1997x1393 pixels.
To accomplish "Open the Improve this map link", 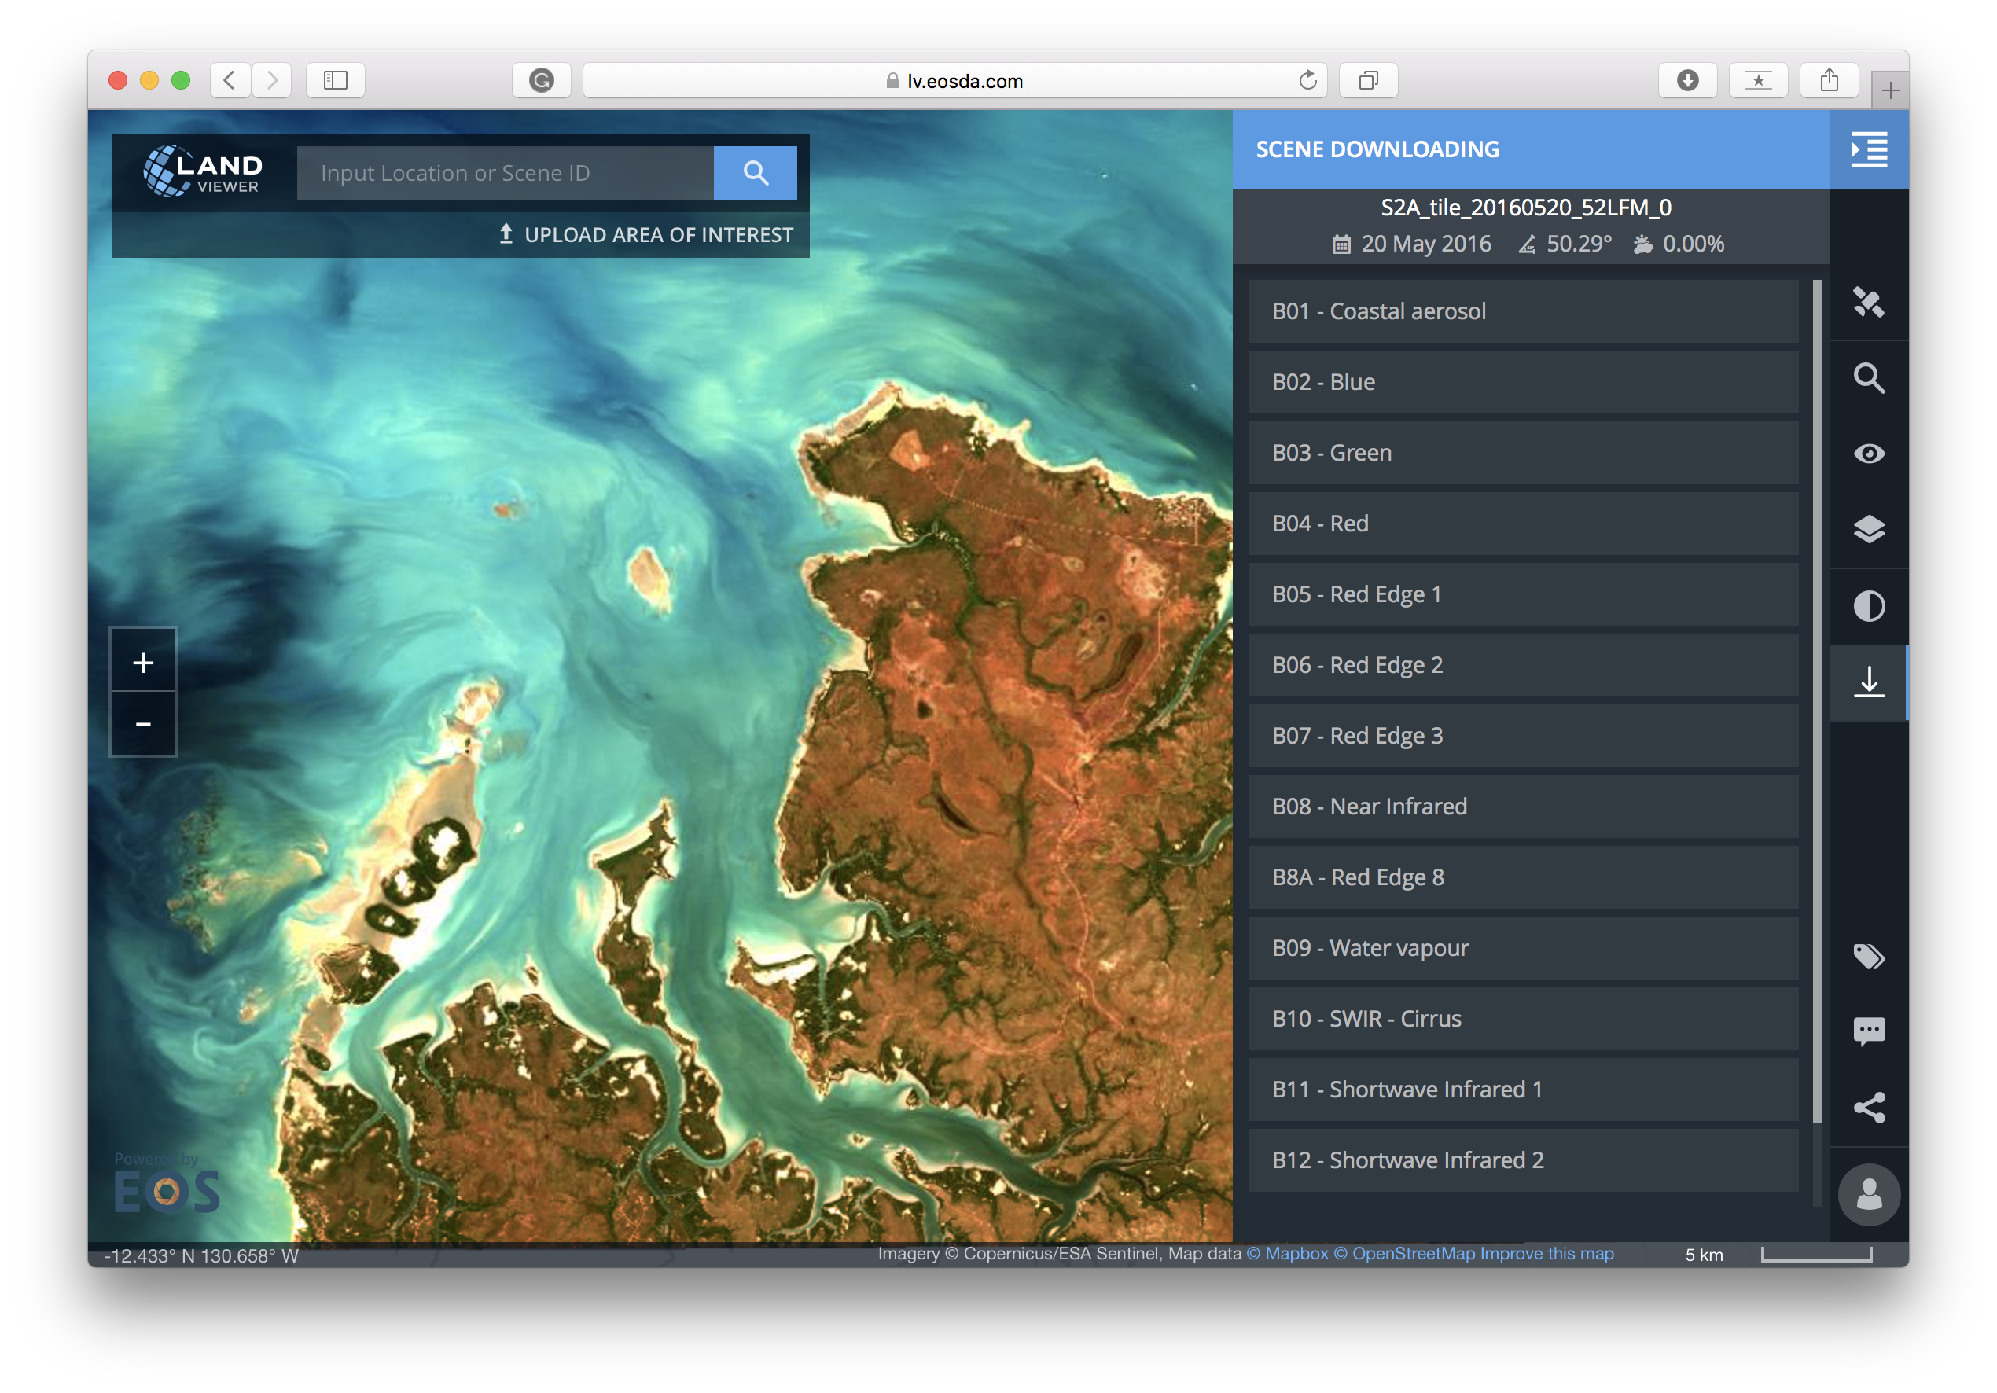I will pyautogui.click(x=1546, y=1253).
